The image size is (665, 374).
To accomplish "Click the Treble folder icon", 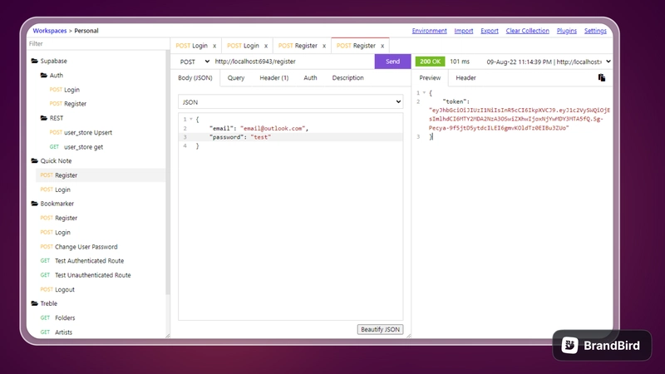I will 35,303.
